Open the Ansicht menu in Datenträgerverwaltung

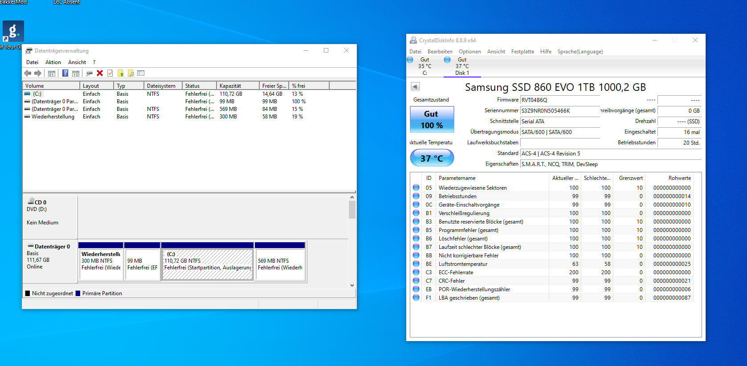click(x=77, y=62)
